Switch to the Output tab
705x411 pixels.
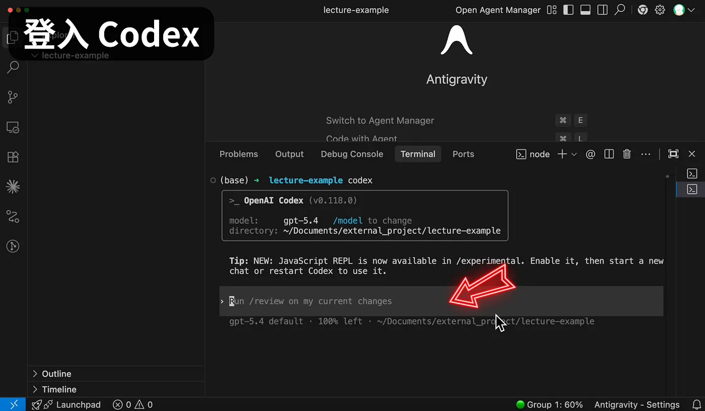[x=290, y=154]
